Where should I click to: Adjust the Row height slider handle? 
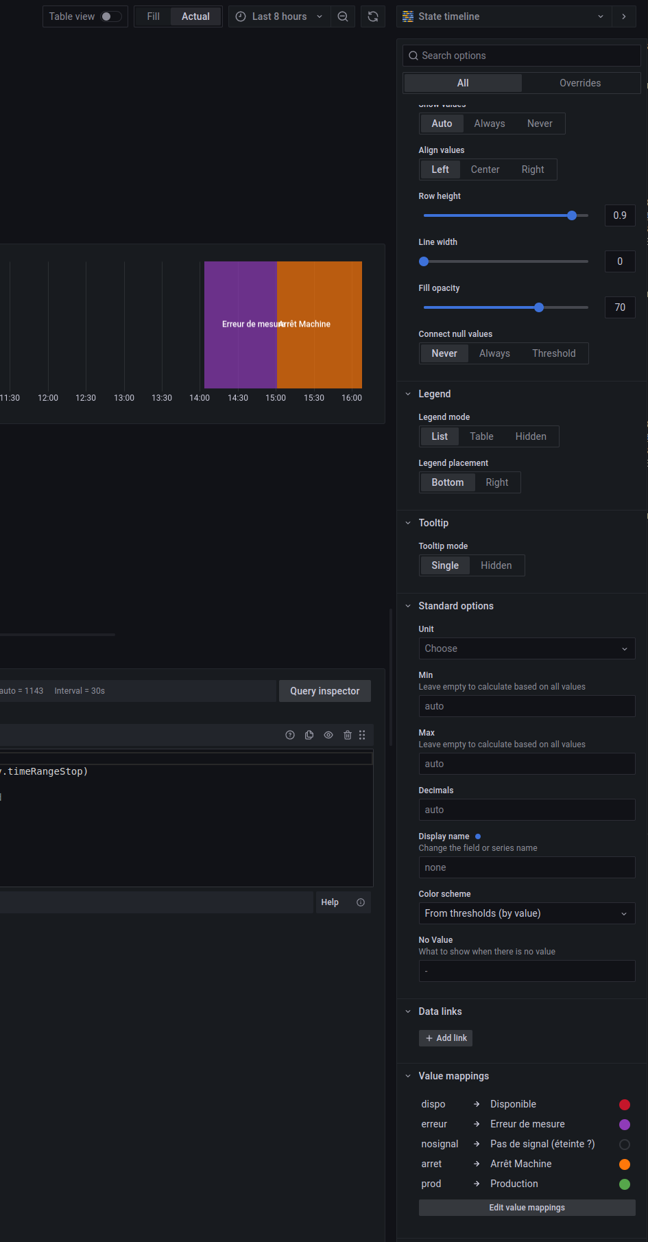click(x=572, y=215)
